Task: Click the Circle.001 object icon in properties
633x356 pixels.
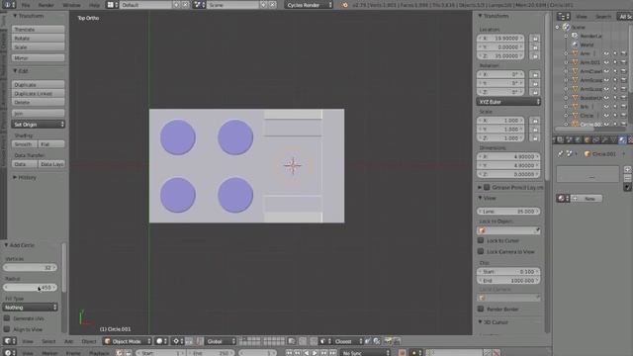Action: tap(588, 154)
